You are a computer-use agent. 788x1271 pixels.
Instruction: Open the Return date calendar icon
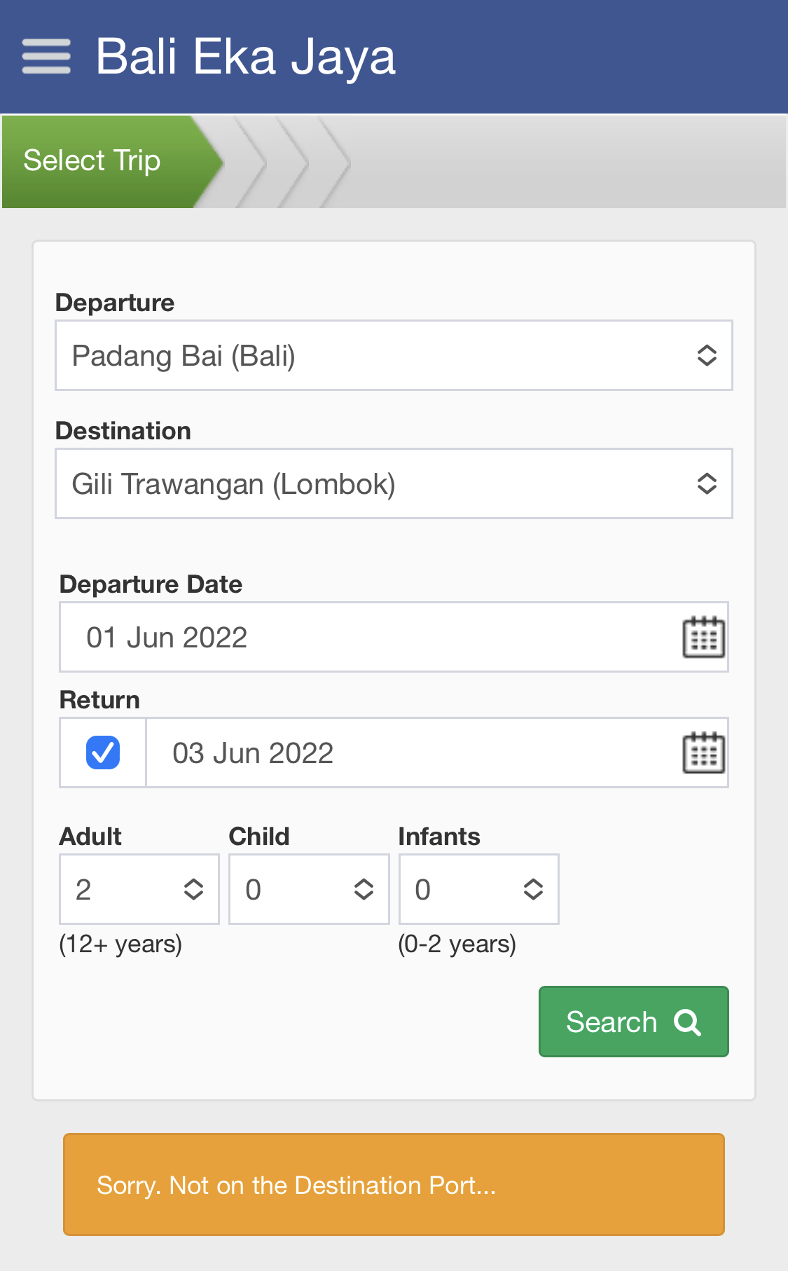click(x=703, y=753)
